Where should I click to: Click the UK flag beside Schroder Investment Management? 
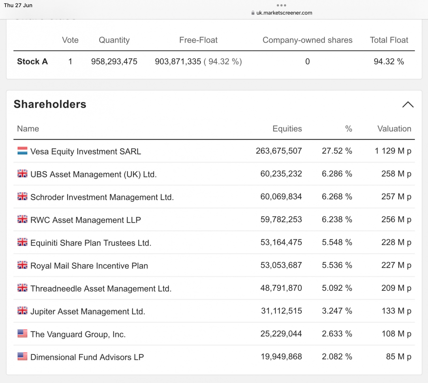tap(22, 197)
